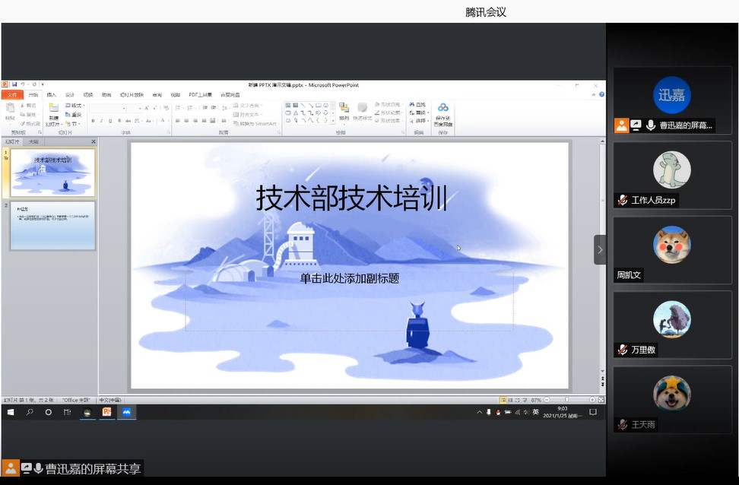Toggle Underline text formatting

pyautogui.click(x=111, y=121)
